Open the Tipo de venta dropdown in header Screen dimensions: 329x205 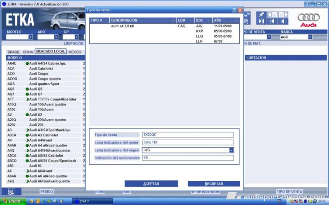click(269, 37)
